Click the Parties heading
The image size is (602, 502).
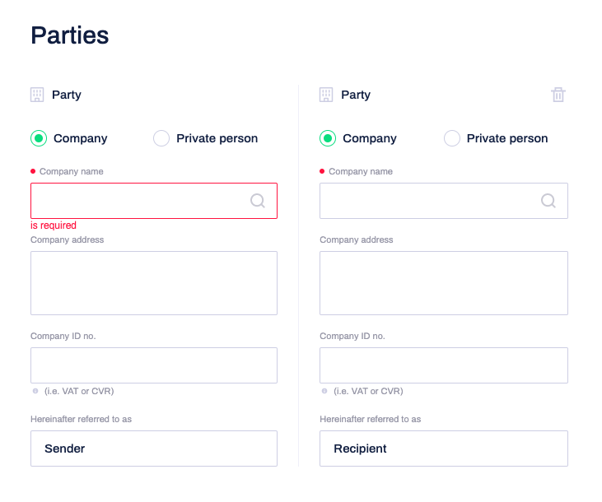(x=70, y=35)
